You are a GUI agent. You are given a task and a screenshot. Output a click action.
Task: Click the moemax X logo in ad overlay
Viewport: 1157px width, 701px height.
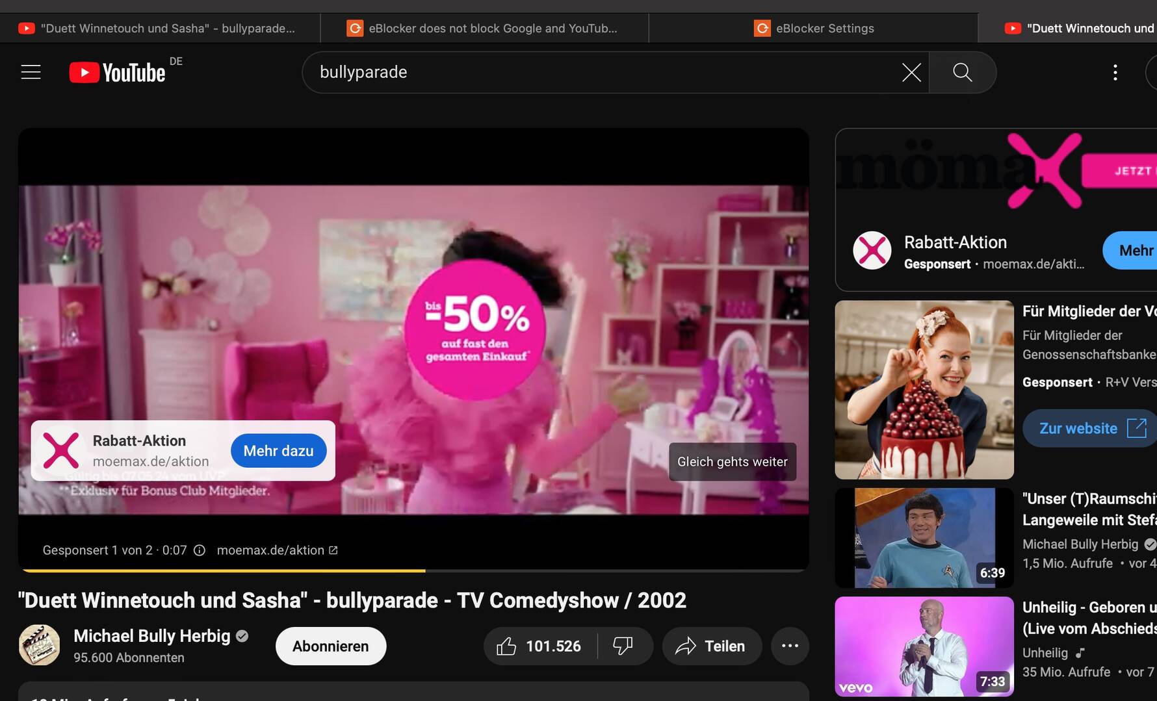click(61, 451)
